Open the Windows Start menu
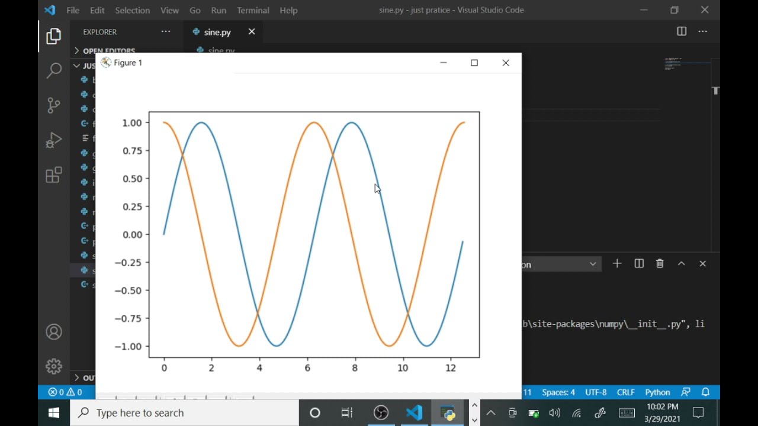The height and width of the screenshot is (426, 758). coord(54,413)
